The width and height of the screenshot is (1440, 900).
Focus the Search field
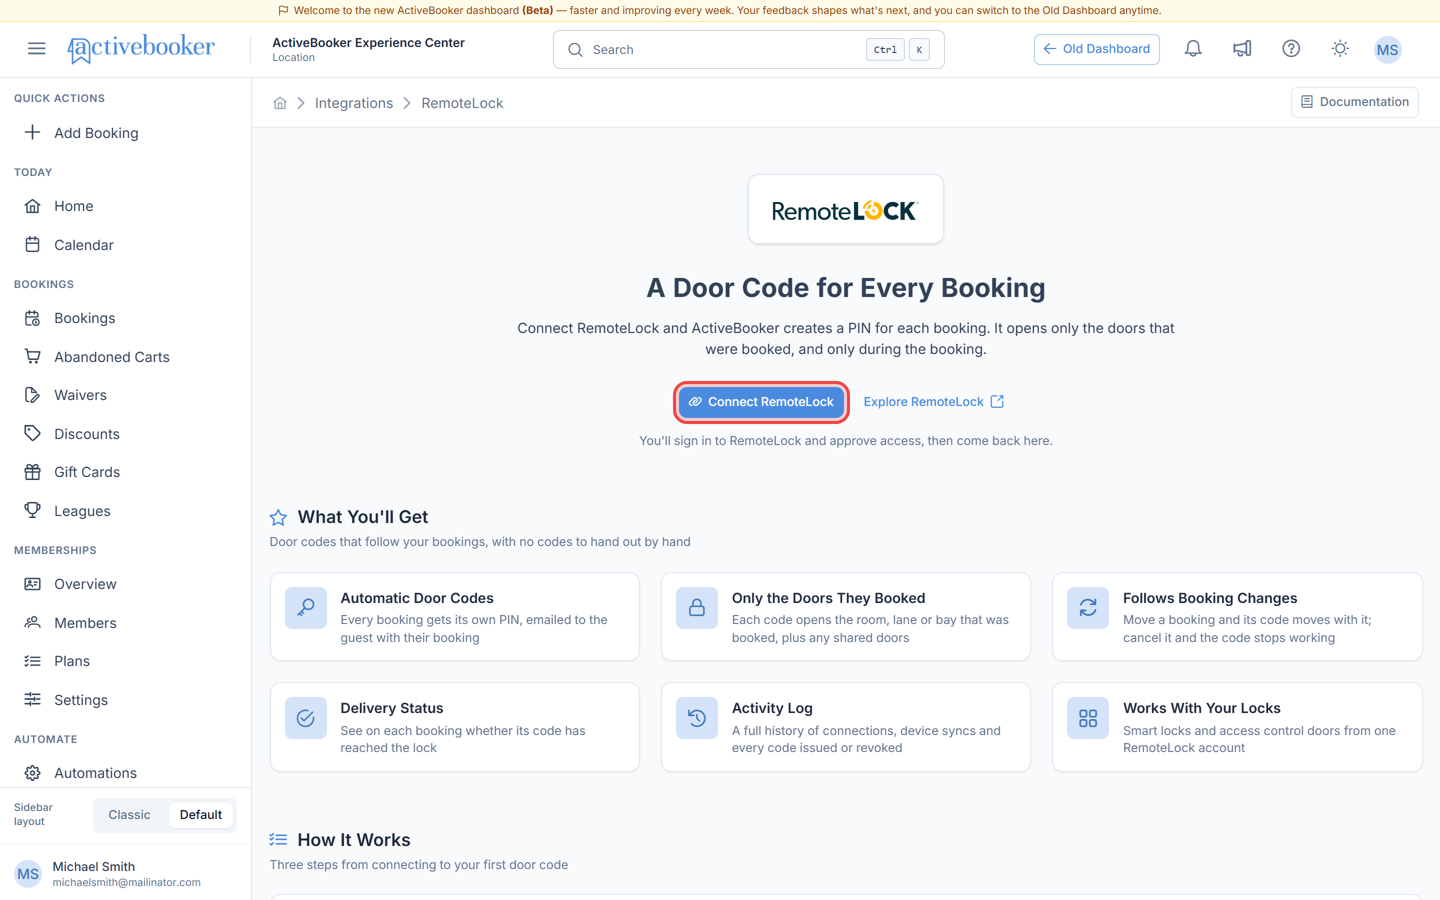748,49
